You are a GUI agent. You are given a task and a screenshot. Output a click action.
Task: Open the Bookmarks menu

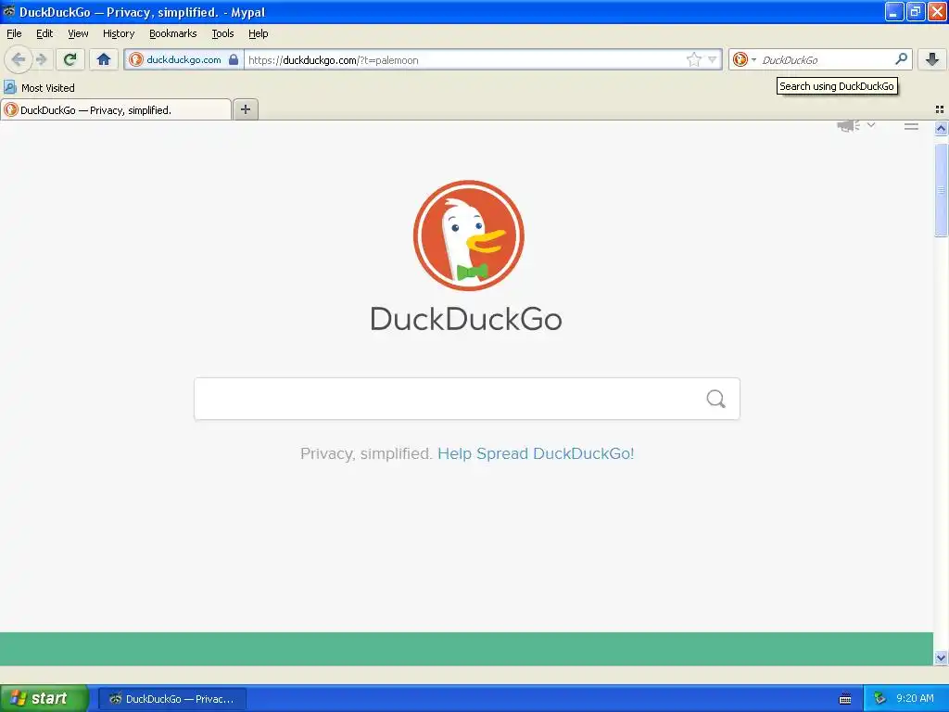point(173,33)
